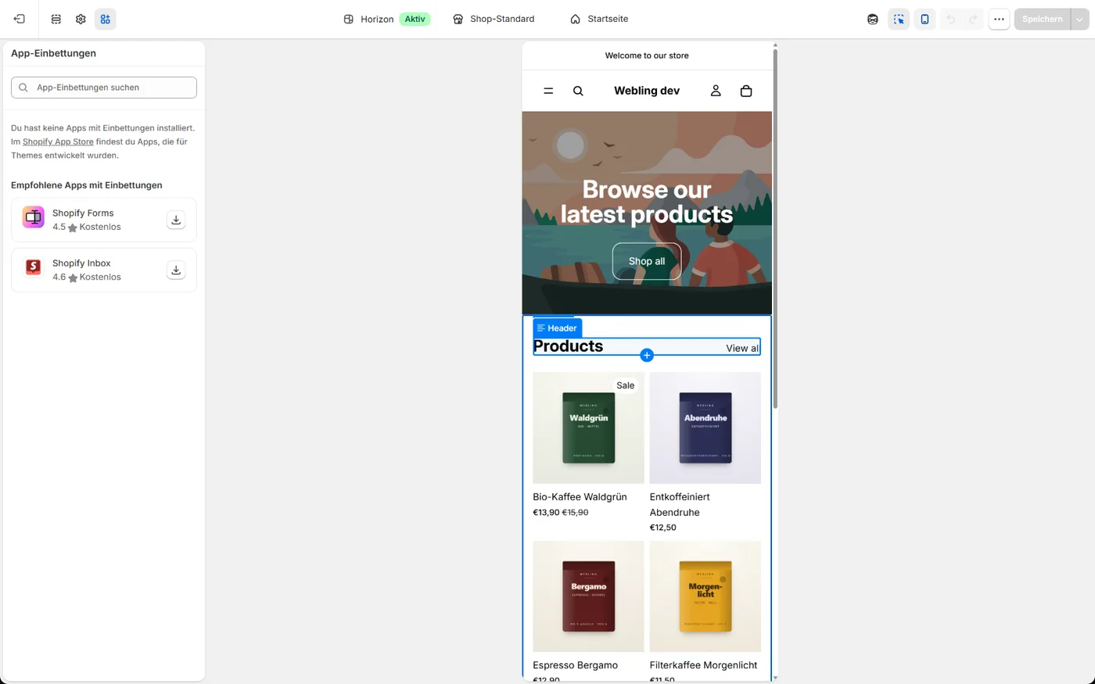Image resolution: width=1095 pixels, height=684 pixels.
Task: Click the account person icon
Action: pyautogui.click(x=716, y=91)
